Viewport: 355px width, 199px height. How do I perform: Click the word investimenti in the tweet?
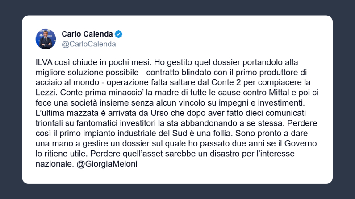(x=277, y=102)
